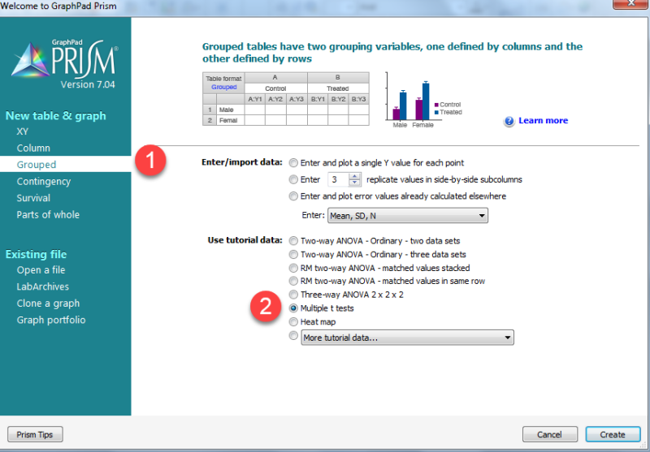Select the More tutorial data radio button

pyautogui.click(x=293, y=336)
